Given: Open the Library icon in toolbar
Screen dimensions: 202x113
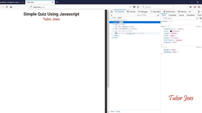Looking at the screenshot, I should (191, 7).
